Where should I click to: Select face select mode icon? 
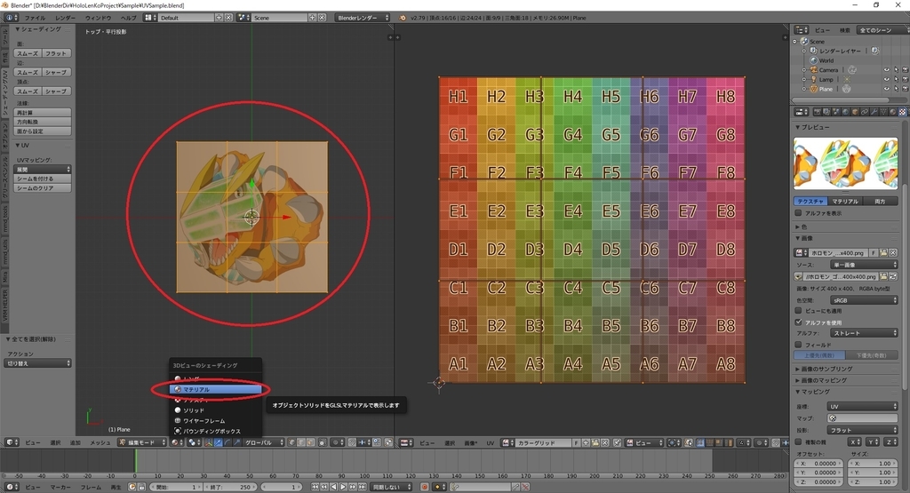click(x=310, y=442)
